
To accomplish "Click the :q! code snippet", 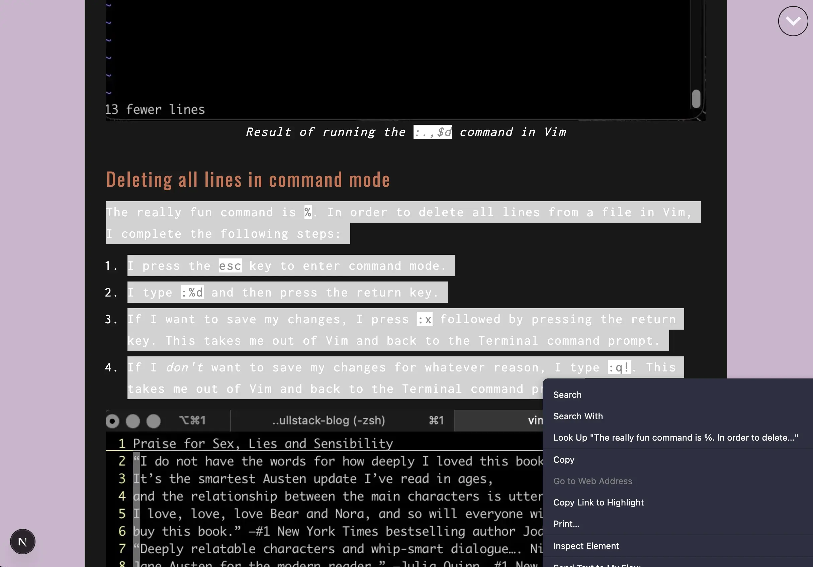I will [619, 367].
